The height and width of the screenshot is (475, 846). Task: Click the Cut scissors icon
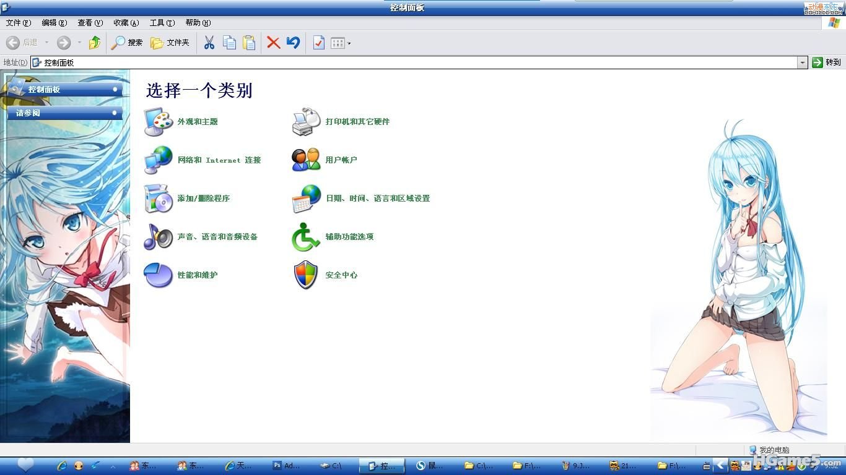click(x=209, y=43)
